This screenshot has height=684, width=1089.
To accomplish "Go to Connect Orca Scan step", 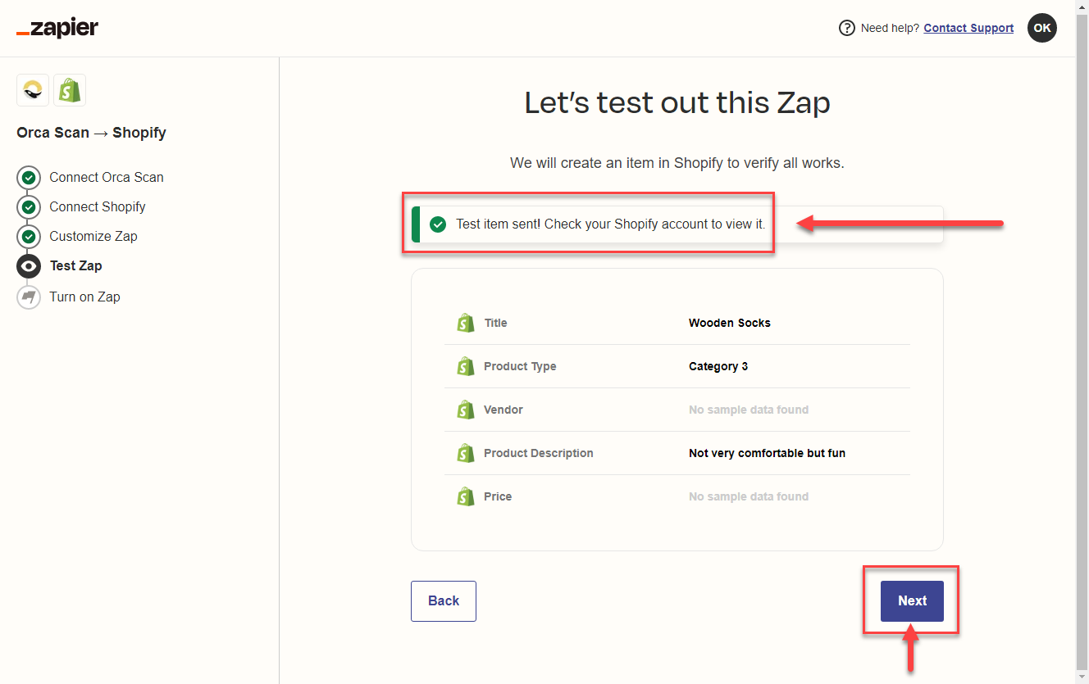I will (x=106, y=177).
